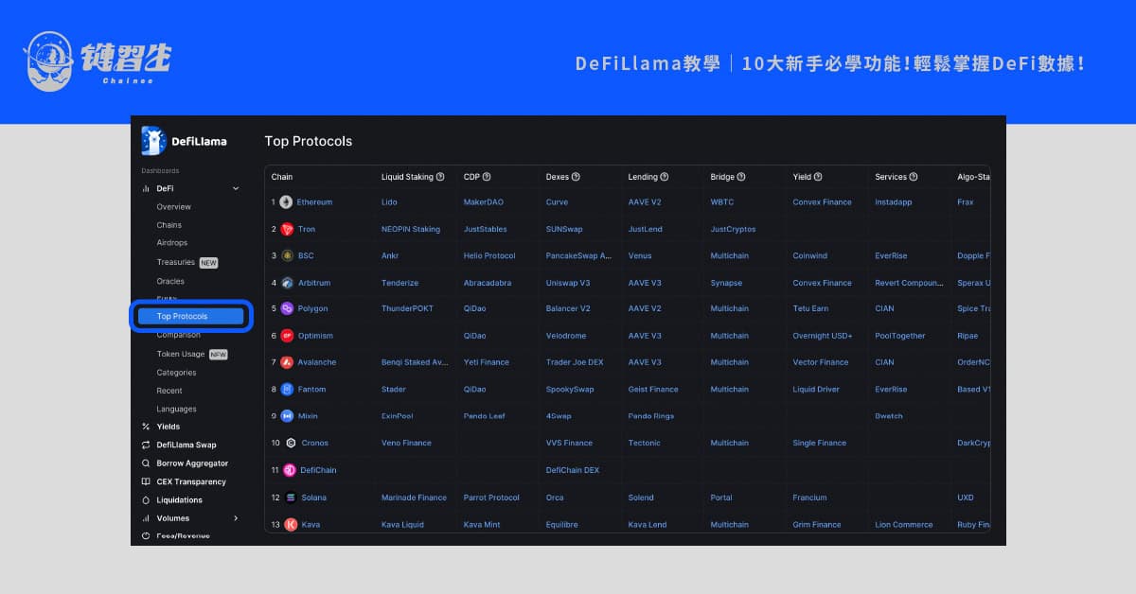Open the Kava Lend link
Image resolution: width=1136 pixels, height=594 pixels.
[648, 524]
